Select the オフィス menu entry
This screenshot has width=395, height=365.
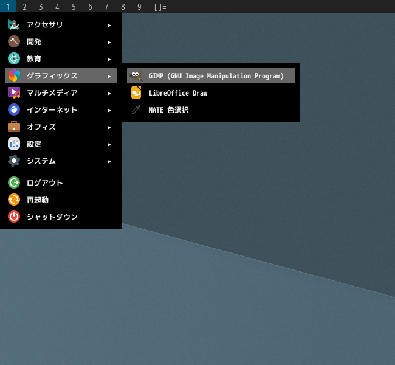(x=61, y=127)
